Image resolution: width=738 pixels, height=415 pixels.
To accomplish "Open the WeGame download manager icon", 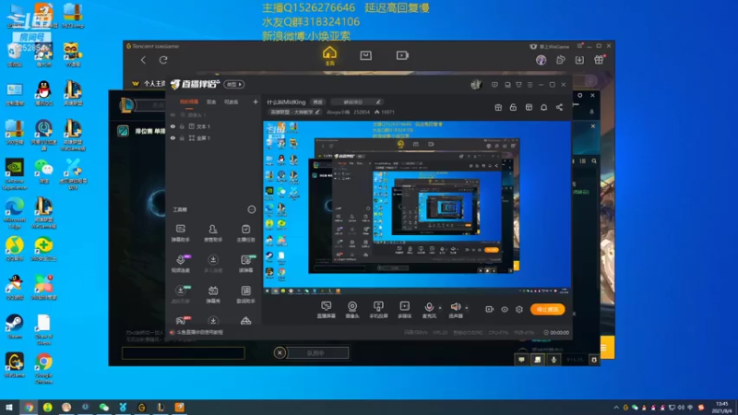I will click(579, 60).
